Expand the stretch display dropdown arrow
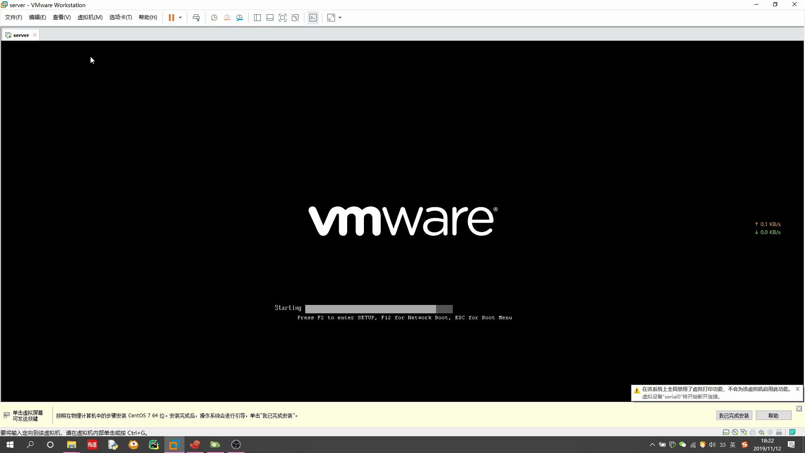The height and width of the screenshot is (453, 805). coord(340,18)
